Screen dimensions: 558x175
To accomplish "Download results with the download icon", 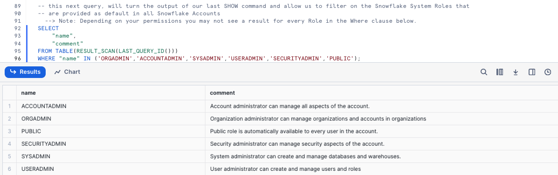I will click(516, 72).
